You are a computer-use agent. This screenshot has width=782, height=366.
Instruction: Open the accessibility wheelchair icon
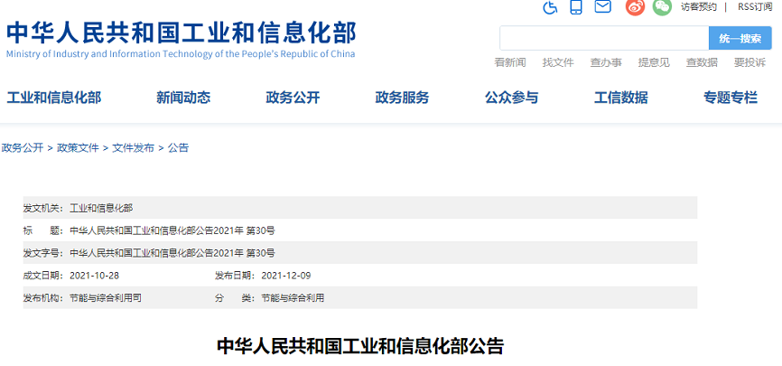[x=550, y=7]
